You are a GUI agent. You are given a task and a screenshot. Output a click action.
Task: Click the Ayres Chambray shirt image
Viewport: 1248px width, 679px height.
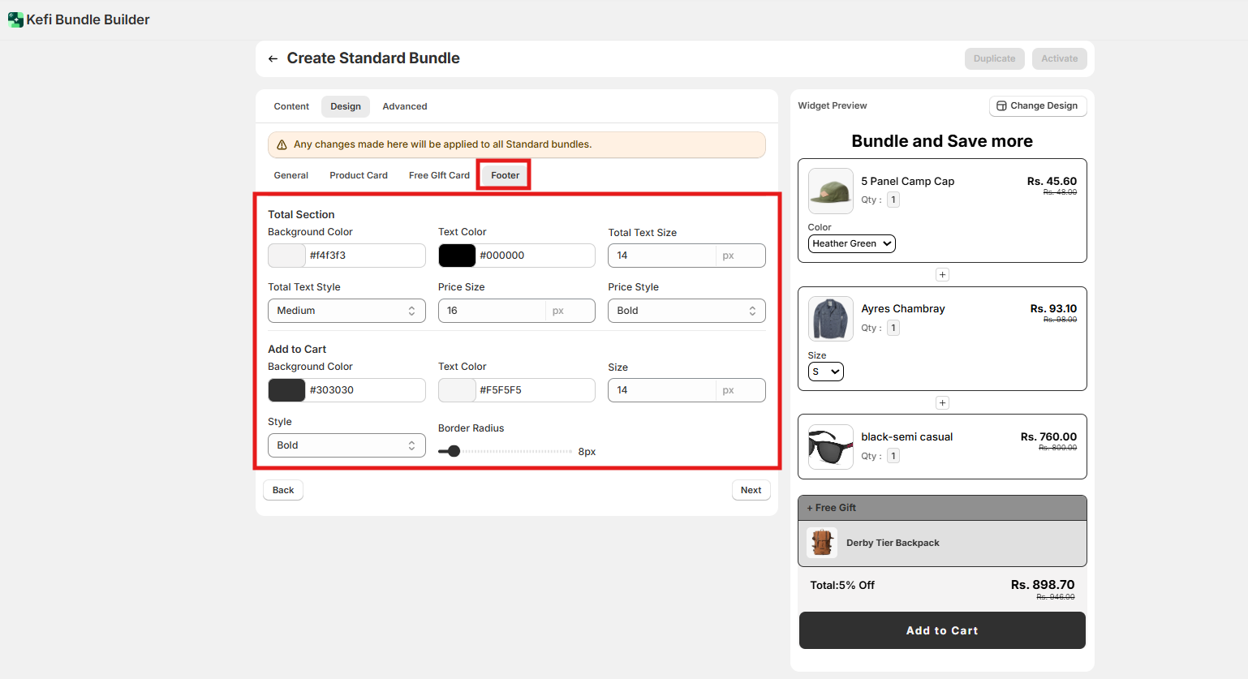click(x=830, y=319)
